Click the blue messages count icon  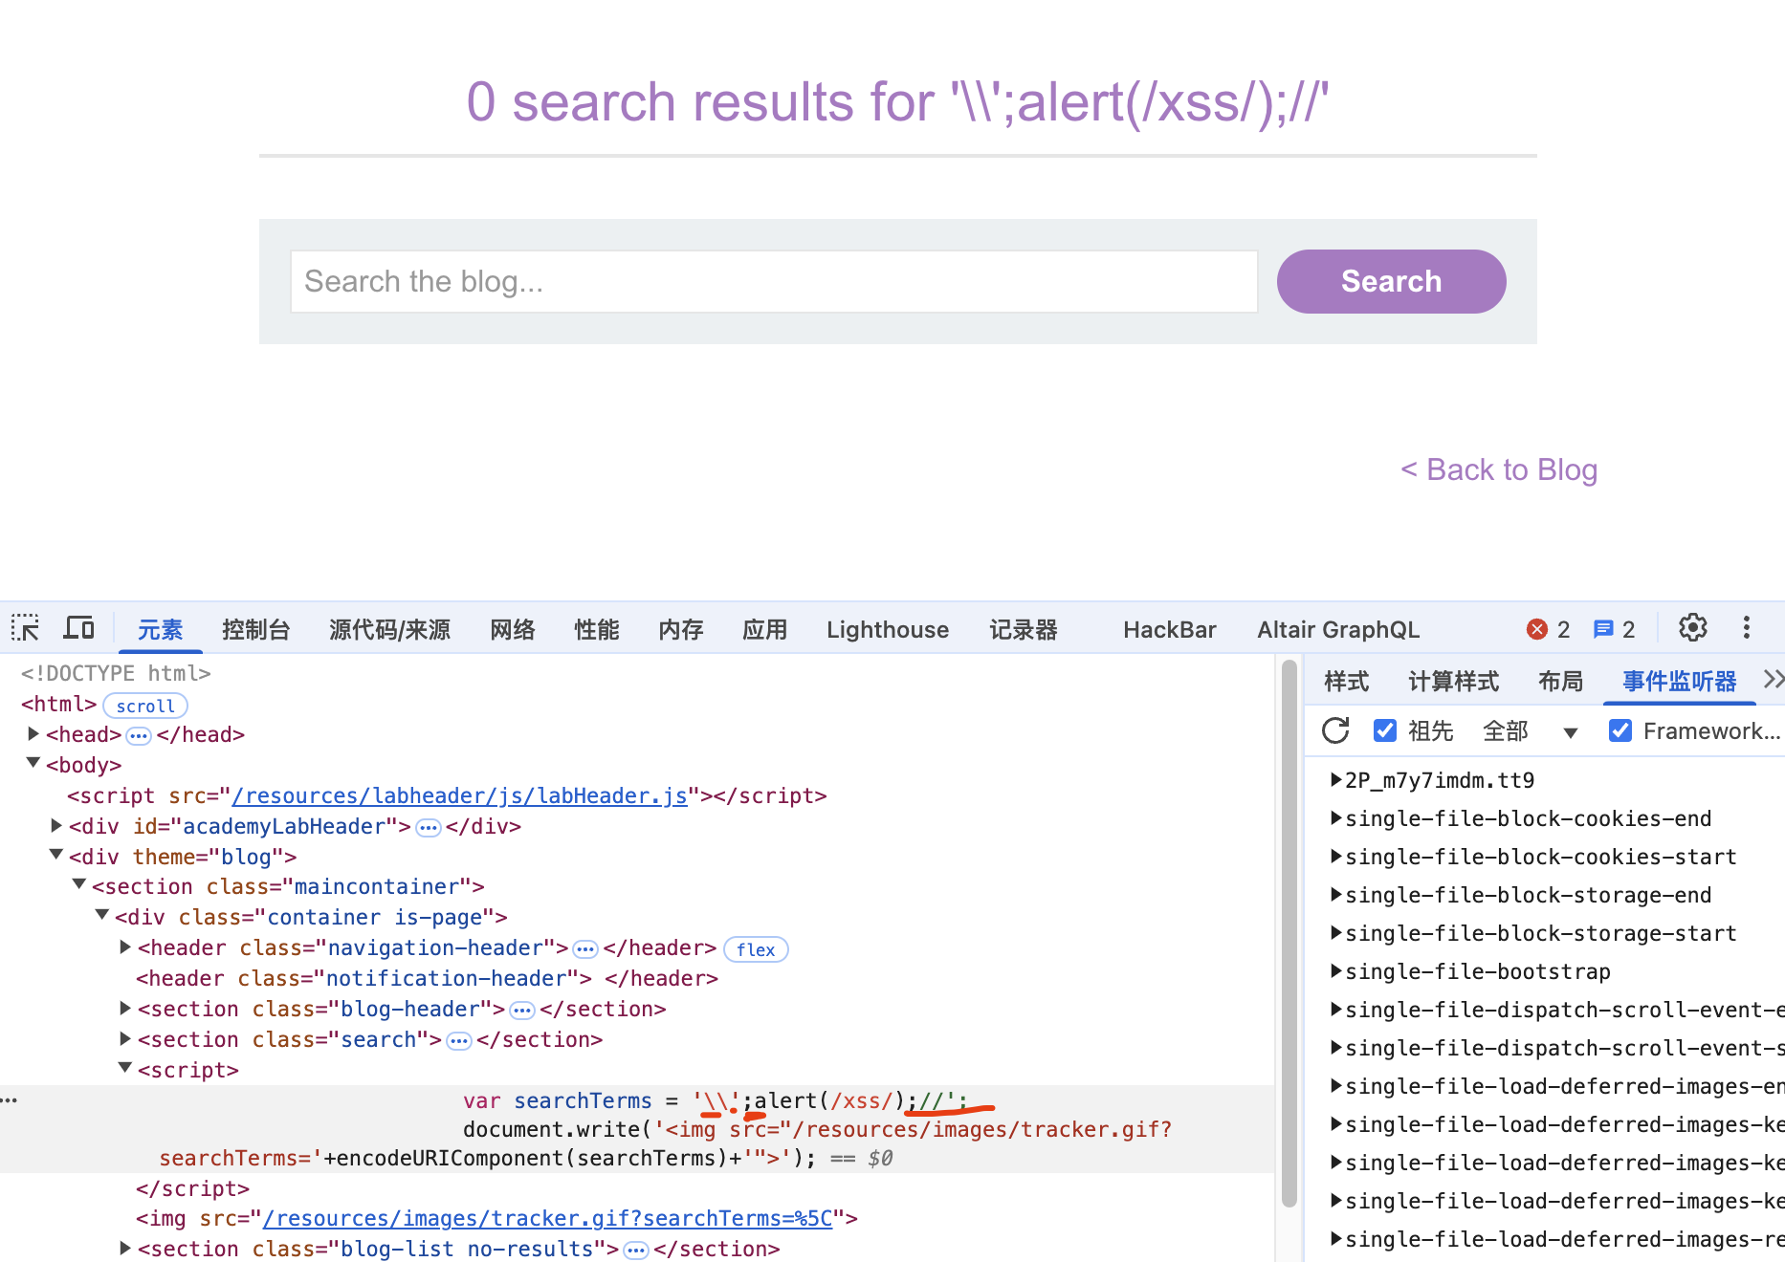[1603, 629]
